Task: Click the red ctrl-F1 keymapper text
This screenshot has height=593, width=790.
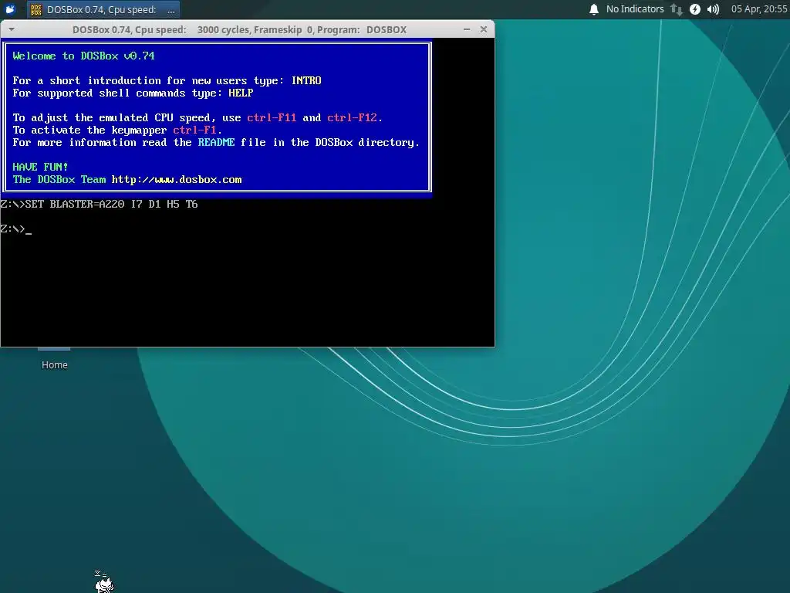Action: [x=194, y=130]
